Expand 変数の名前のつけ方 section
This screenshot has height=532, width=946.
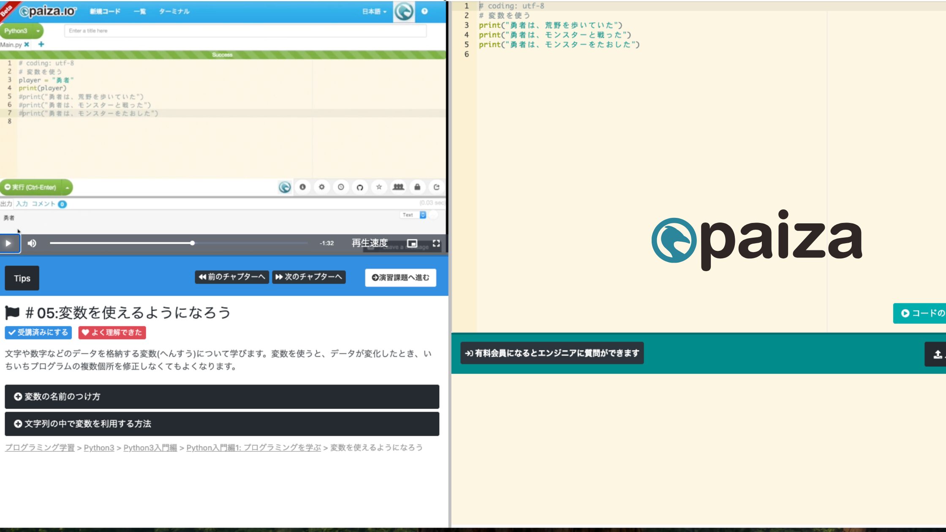(x=222, y=396)
